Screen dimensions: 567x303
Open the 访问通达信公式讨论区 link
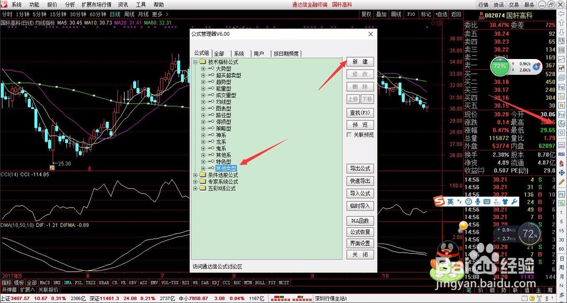point(217,267)
